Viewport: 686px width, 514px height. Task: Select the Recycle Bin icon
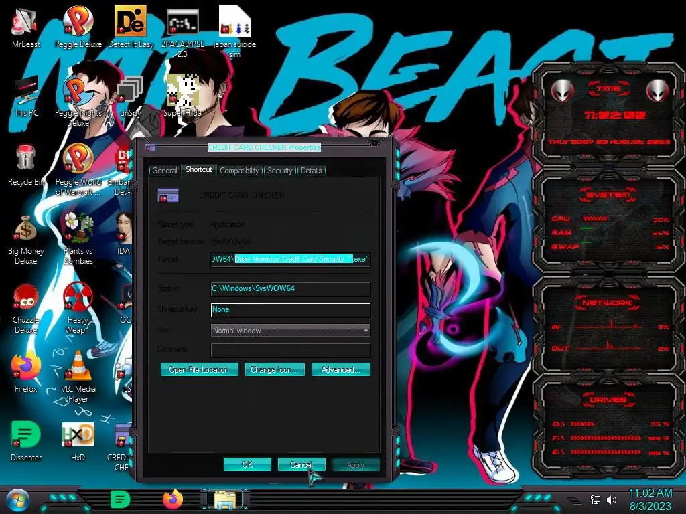point(25,165)
